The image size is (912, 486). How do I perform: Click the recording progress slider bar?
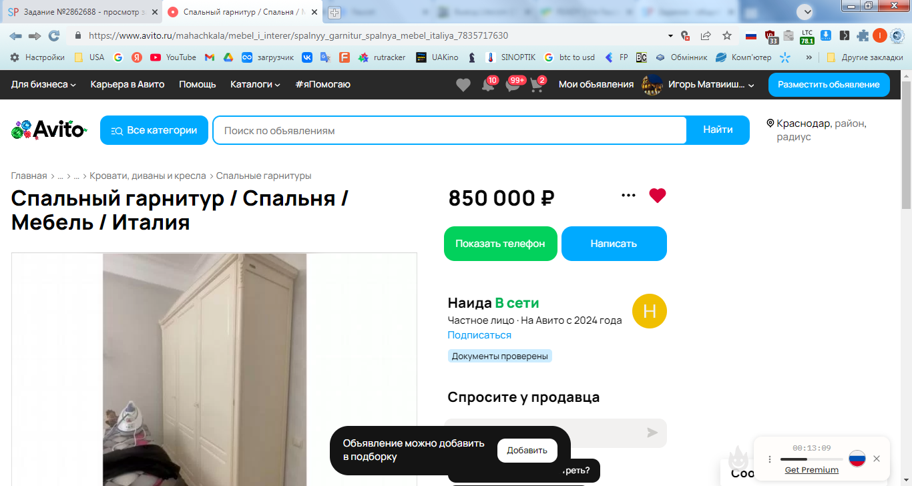coord(811,459)
